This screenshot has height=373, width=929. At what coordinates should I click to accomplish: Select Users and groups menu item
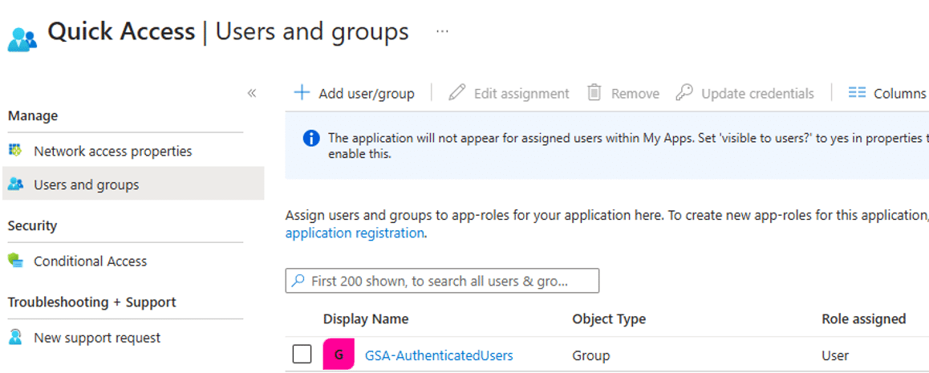pos(133,184)
